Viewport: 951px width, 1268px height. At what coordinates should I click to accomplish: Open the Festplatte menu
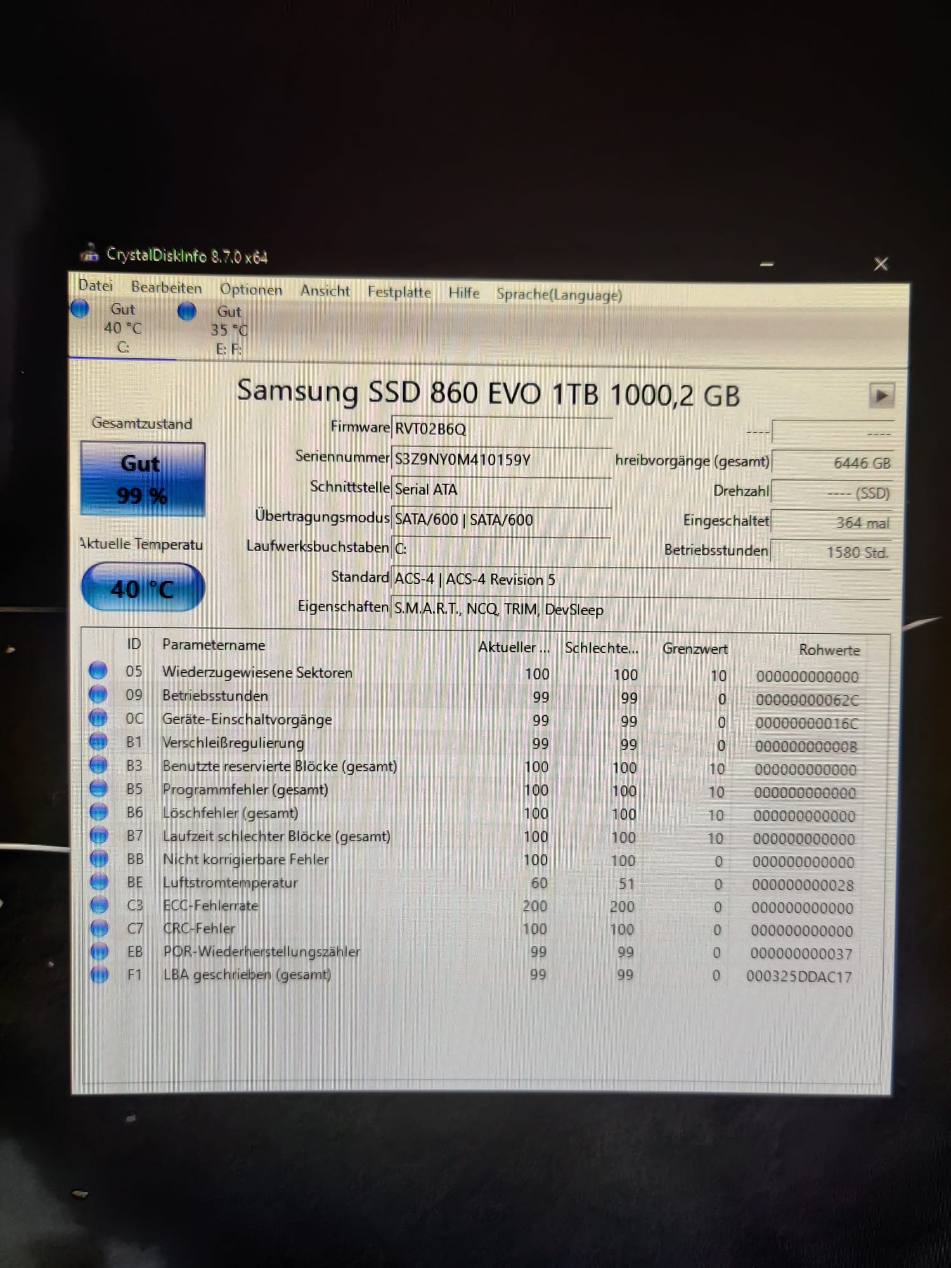[x=399, y=292]
